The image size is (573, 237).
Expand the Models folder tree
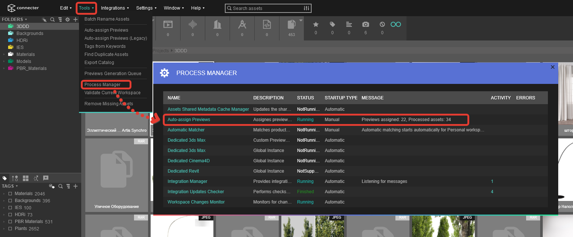(4, 61)
